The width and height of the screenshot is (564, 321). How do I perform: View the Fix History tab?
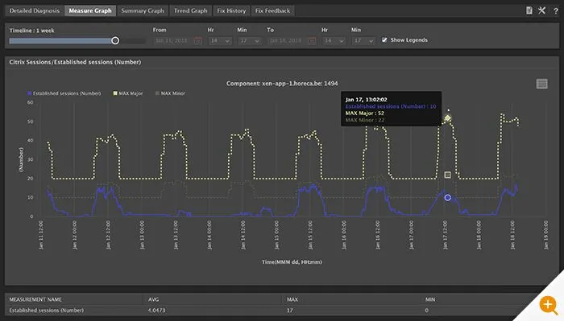231,10
